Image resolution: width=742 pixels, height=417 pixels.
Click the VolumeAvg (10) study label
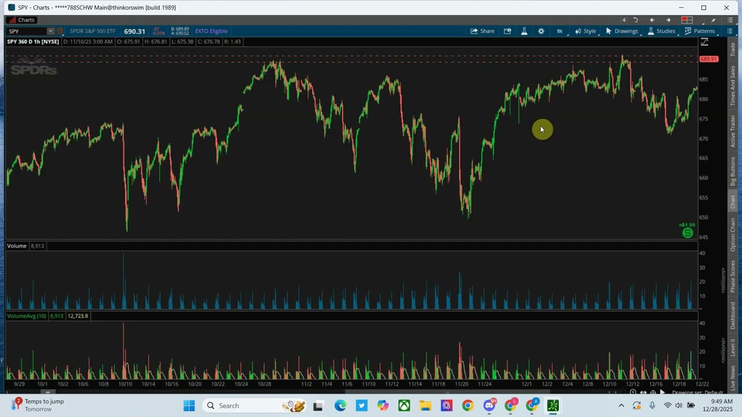(26, 316)
